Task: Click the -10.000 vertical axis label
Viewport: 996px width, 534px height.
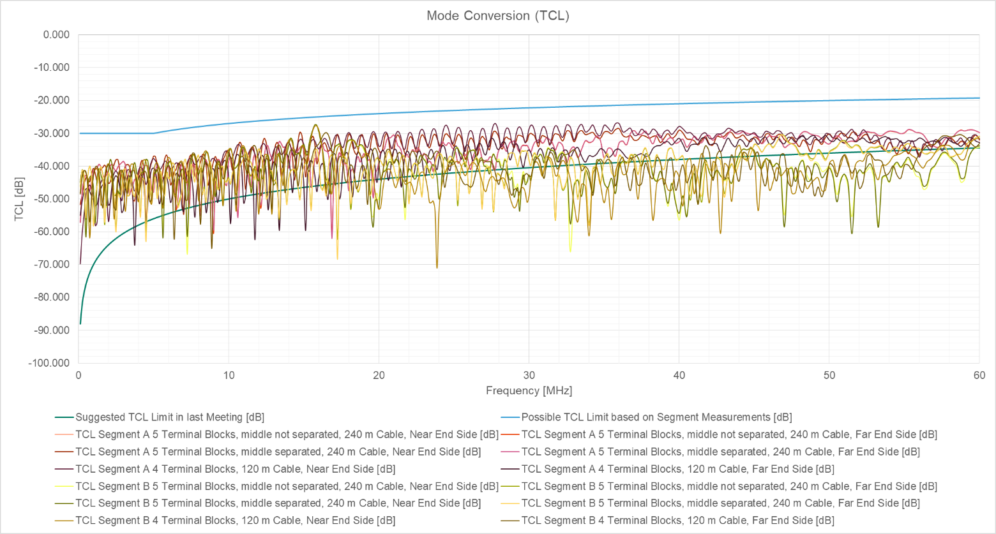Action: [x=52, y=68]
